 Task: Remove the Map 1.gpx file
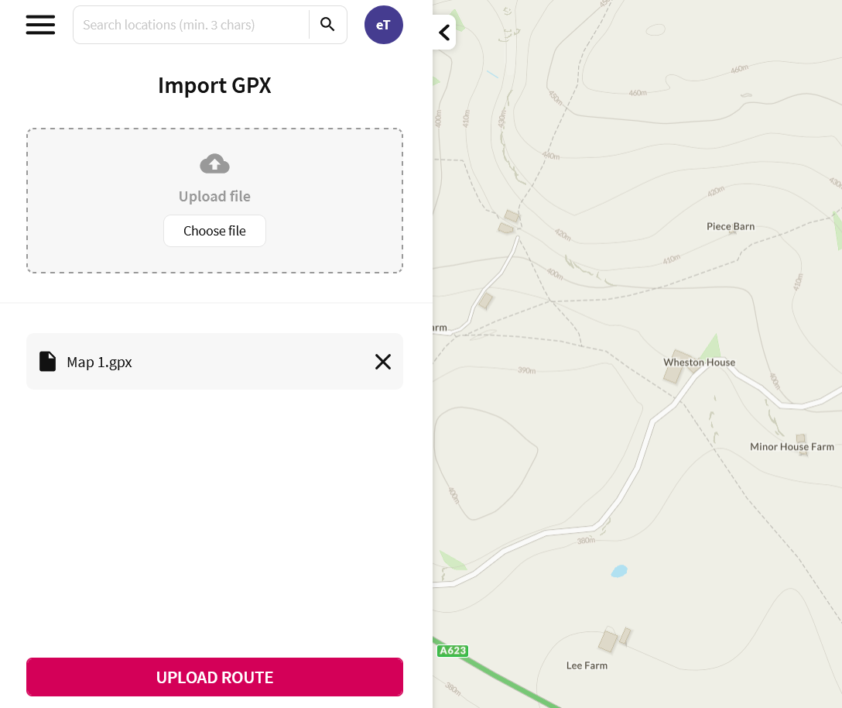coord(382,362)
